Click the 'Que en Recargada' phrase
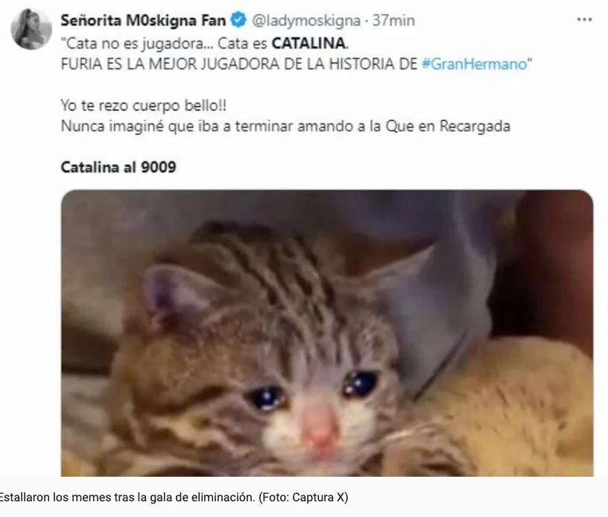The width and height of the screenshot is (608, 517). coord(448,126)
